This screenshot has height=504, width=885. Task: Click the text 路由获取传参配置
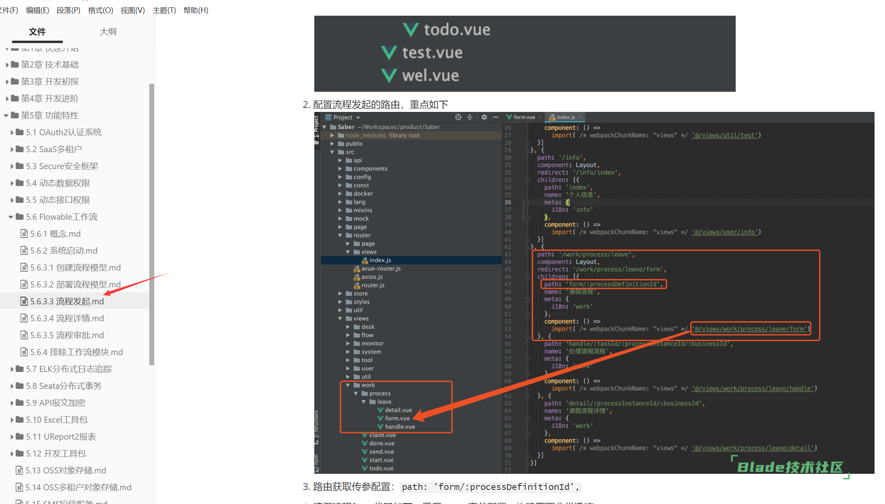[351, 487]
